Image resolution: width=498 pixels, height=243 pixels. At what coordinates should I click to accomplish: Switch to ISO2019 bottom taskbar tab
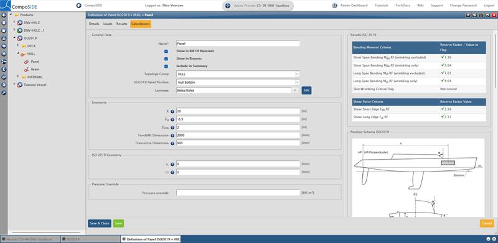(90, 239)
